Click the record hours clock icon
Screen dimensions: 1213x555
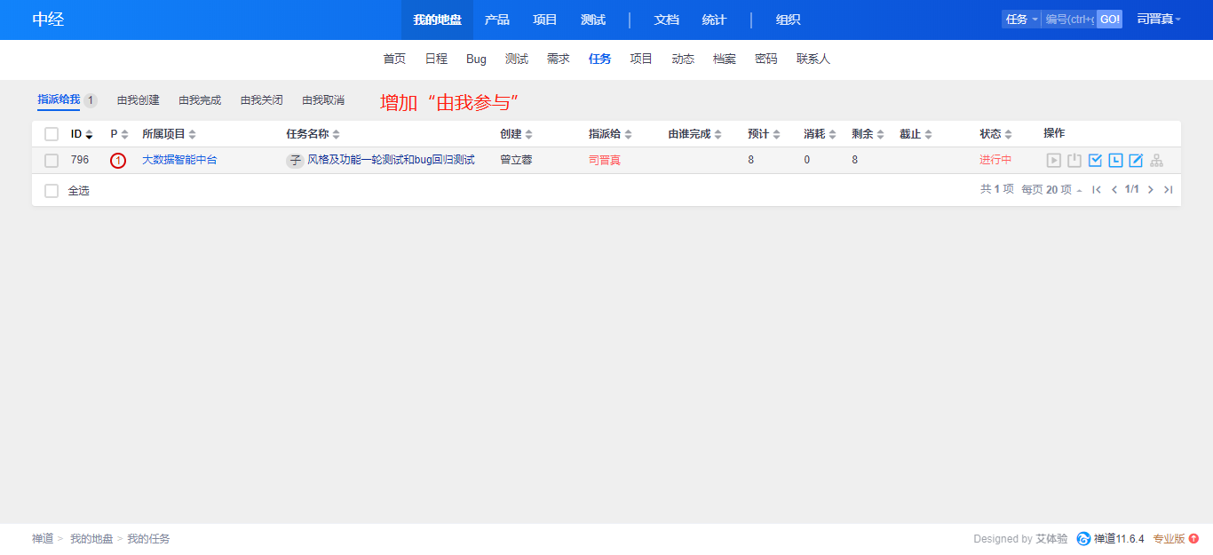point(1115,161)
